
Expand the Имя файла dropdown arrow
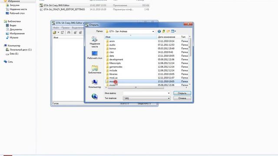tap(169, 93)
